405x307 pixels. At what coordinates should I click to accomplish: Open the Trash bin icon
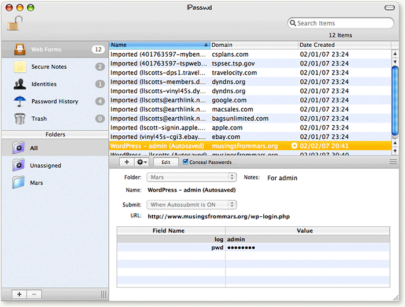pos(20,119)
